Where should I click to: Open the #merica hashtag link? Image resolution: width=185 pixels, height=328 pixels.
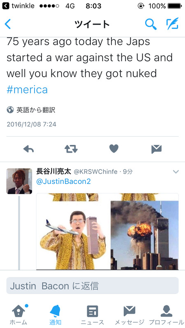click(27, 89)
